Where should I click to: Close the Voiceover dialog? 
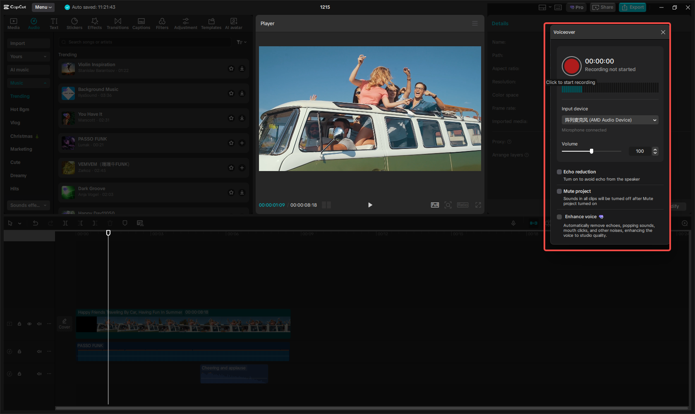pos(663,32)
